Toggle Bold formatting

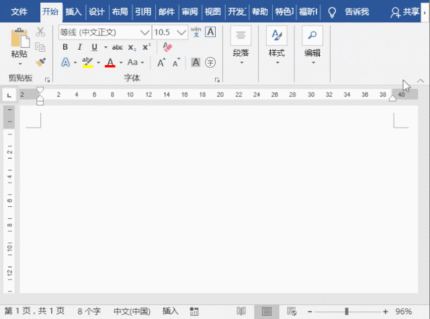(65, 47)
